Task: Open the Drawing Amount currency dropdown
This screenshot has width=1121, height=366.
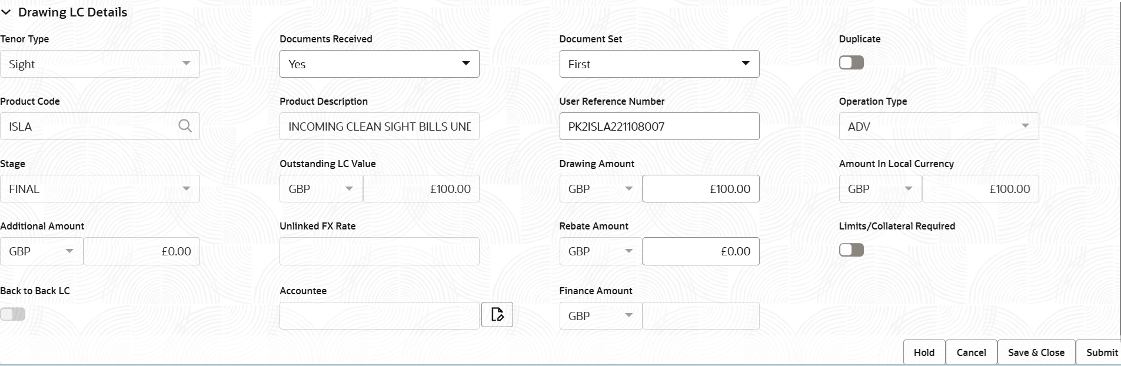Action: pos(600,188)
